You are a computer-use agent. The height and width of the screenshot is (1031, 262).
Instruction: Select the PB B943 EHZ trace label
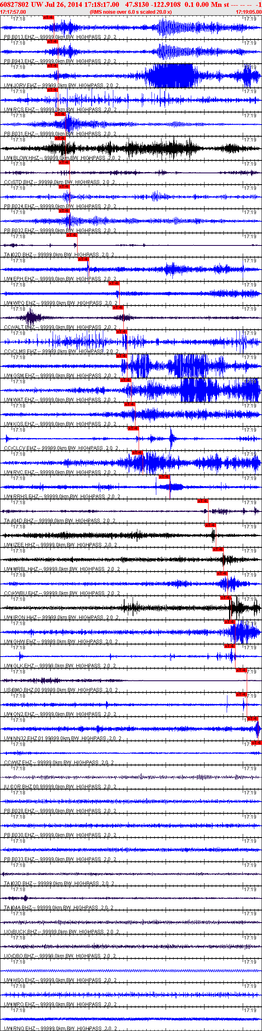(x=60, y=61)
